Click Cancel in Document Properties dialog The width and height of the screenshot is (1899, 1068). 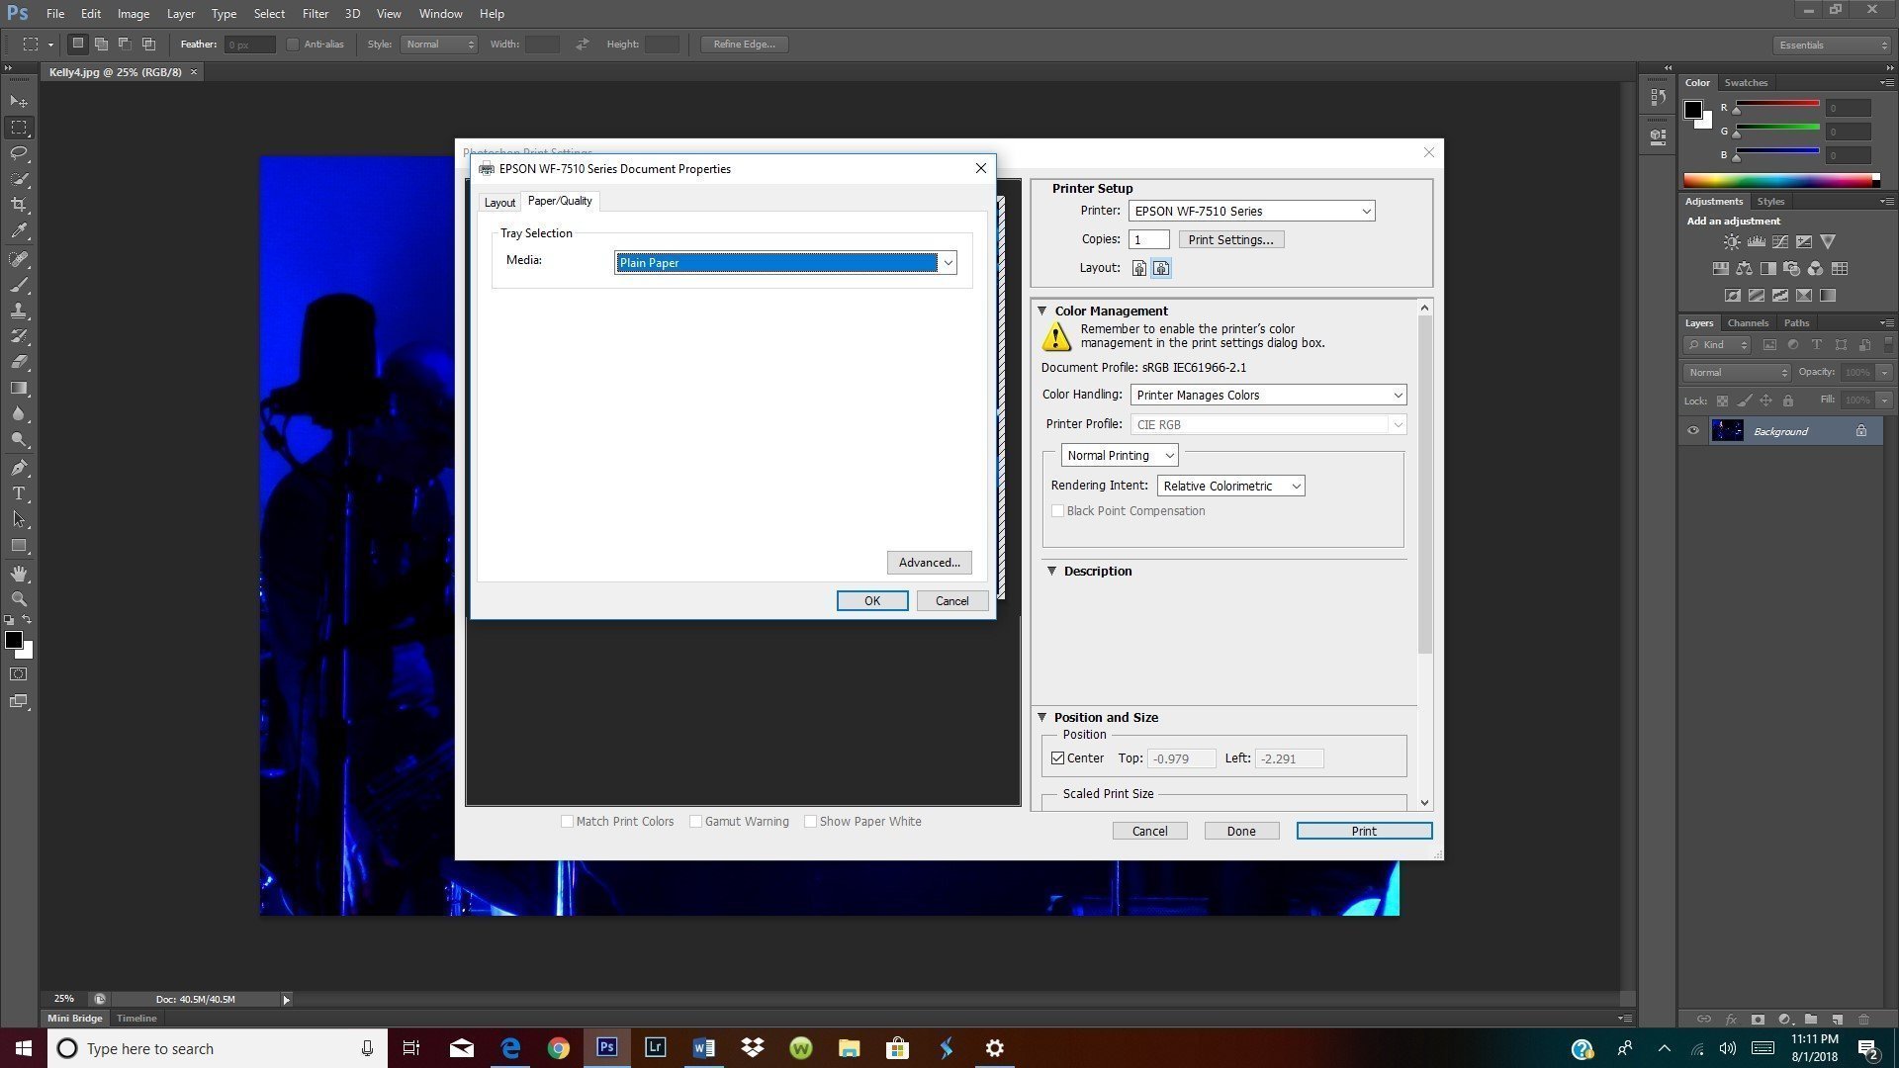[x=952, y=601]
